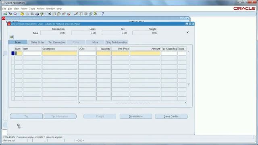Screen dimensions: 258x145
Task: Switch to the More tab
Action: (95, 42)
